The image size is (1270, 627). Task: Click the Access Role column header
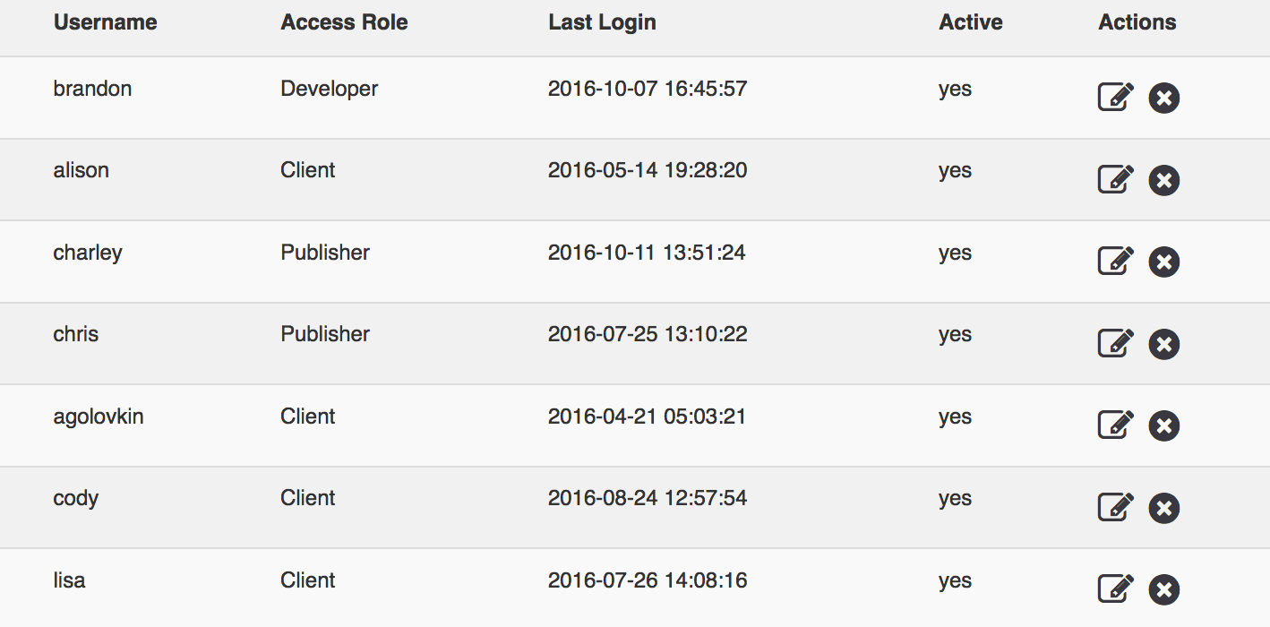pos(344,22)
